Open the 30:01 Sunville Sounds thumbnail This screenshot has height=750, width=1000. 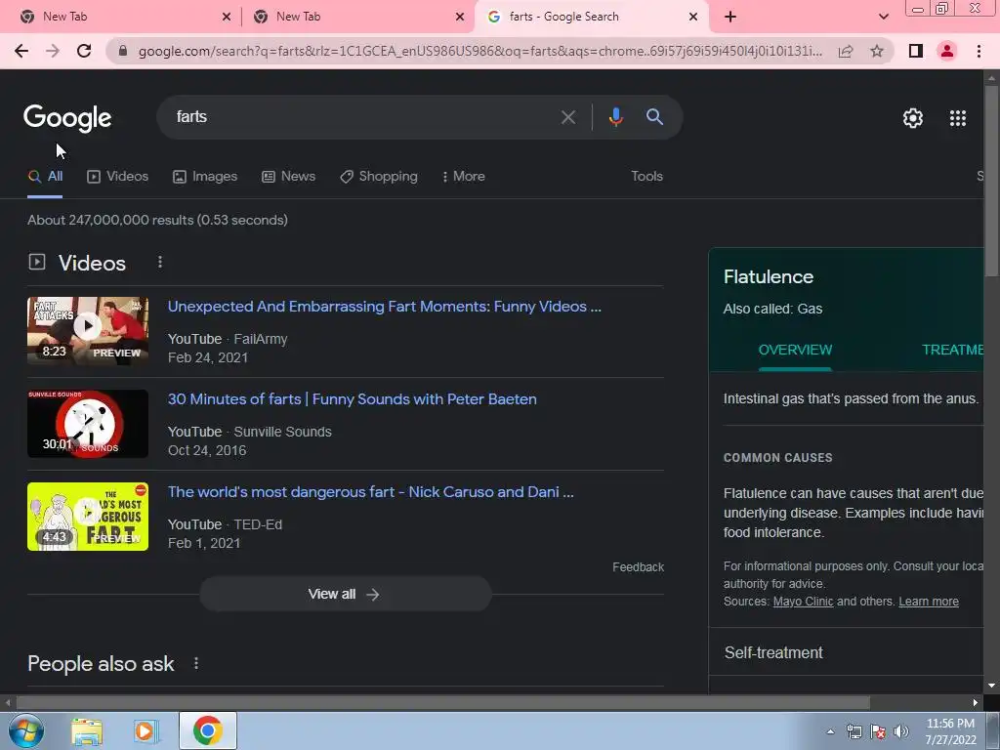88,424
